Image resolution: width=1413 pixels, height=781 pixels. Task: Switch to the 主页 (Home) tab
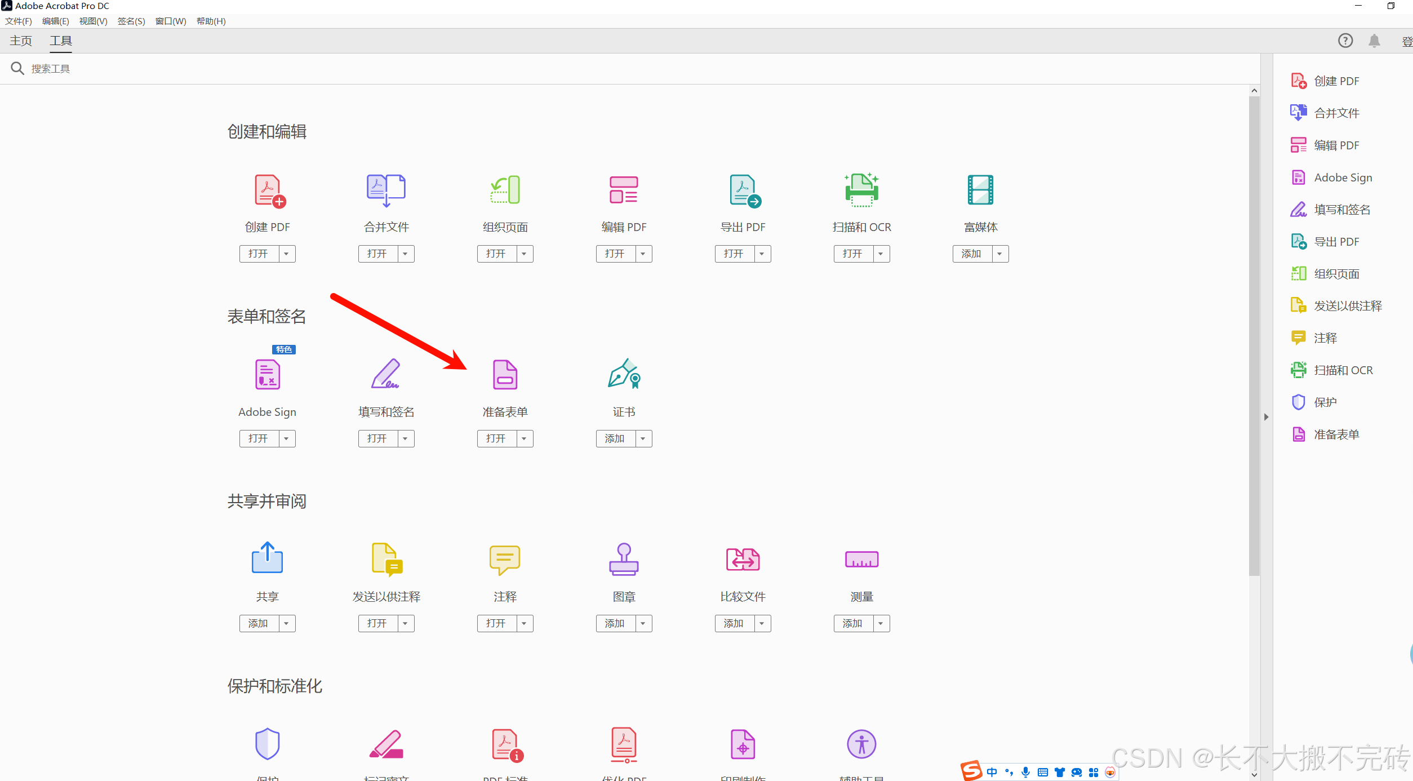pos(21,41)
